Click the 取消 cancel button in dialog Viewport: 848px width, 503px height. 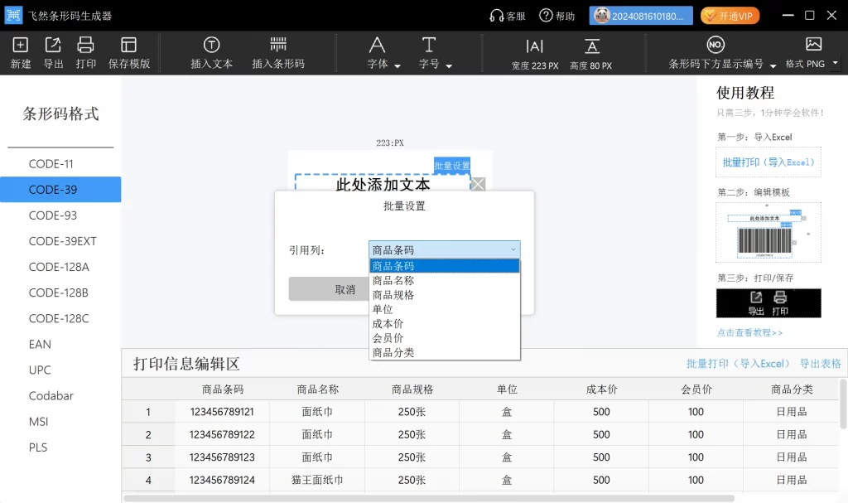(x=330, y=289)
